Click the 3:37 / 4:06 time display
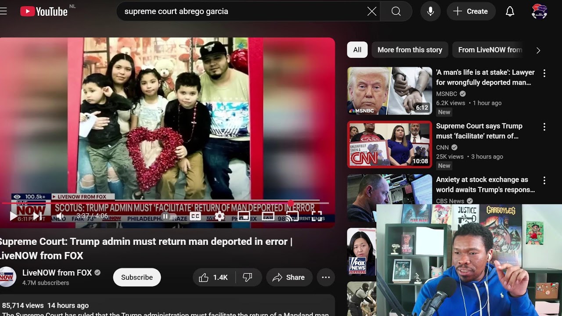Viewport: 562px width, 316px height. pyautogui.click(x=92, y=216)
